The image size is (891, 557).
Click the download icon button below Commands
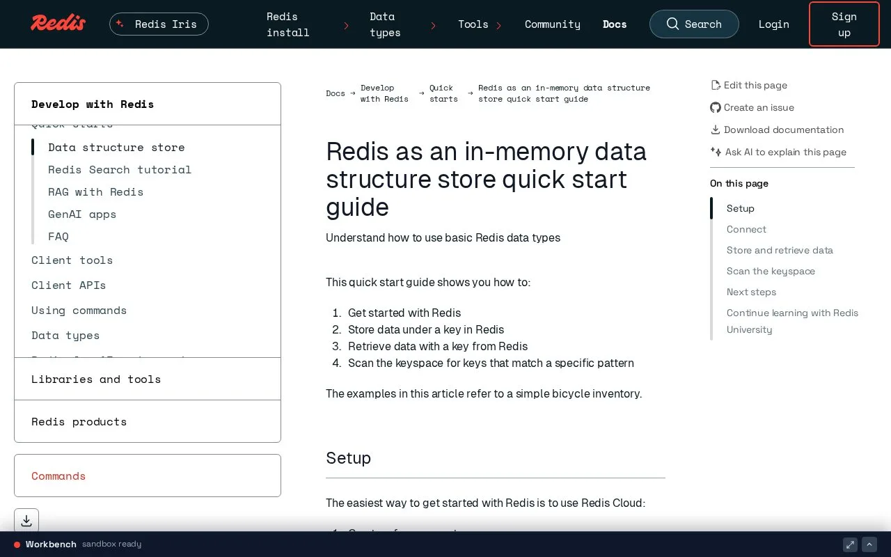tap(26, 521)
